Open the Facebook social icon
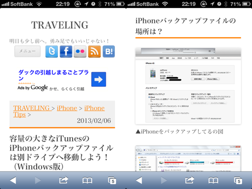252x189 pixels. click(66, 51)
